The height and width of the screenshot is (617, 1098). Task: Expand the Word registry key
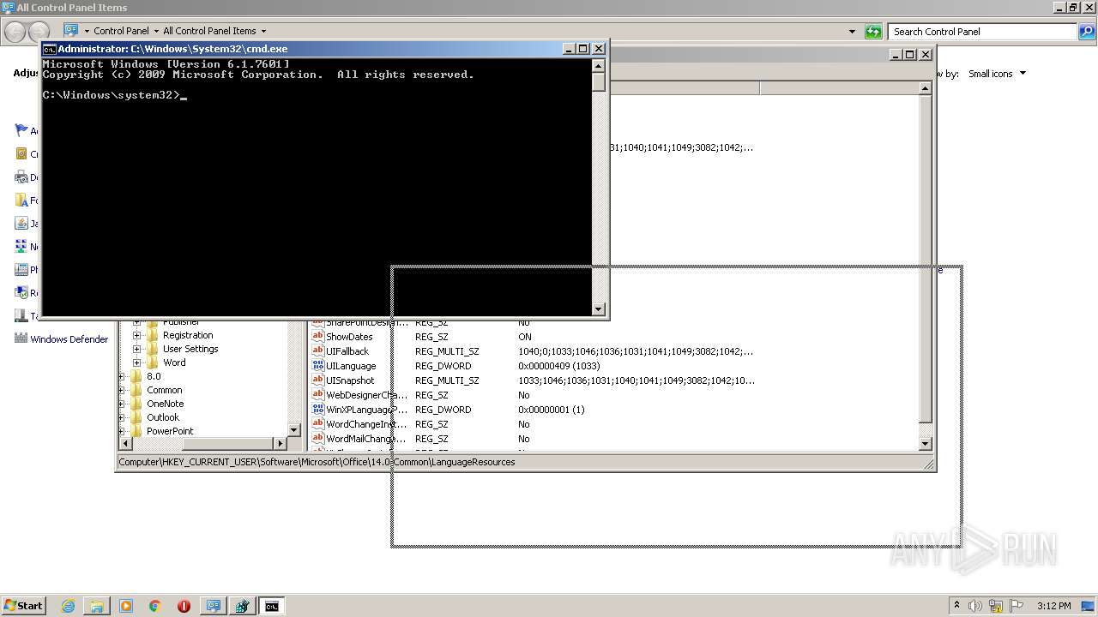[136, 362]
